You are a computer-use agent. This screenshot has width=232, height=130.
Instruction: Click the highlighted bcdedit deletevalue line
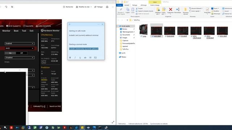[84, 49]
